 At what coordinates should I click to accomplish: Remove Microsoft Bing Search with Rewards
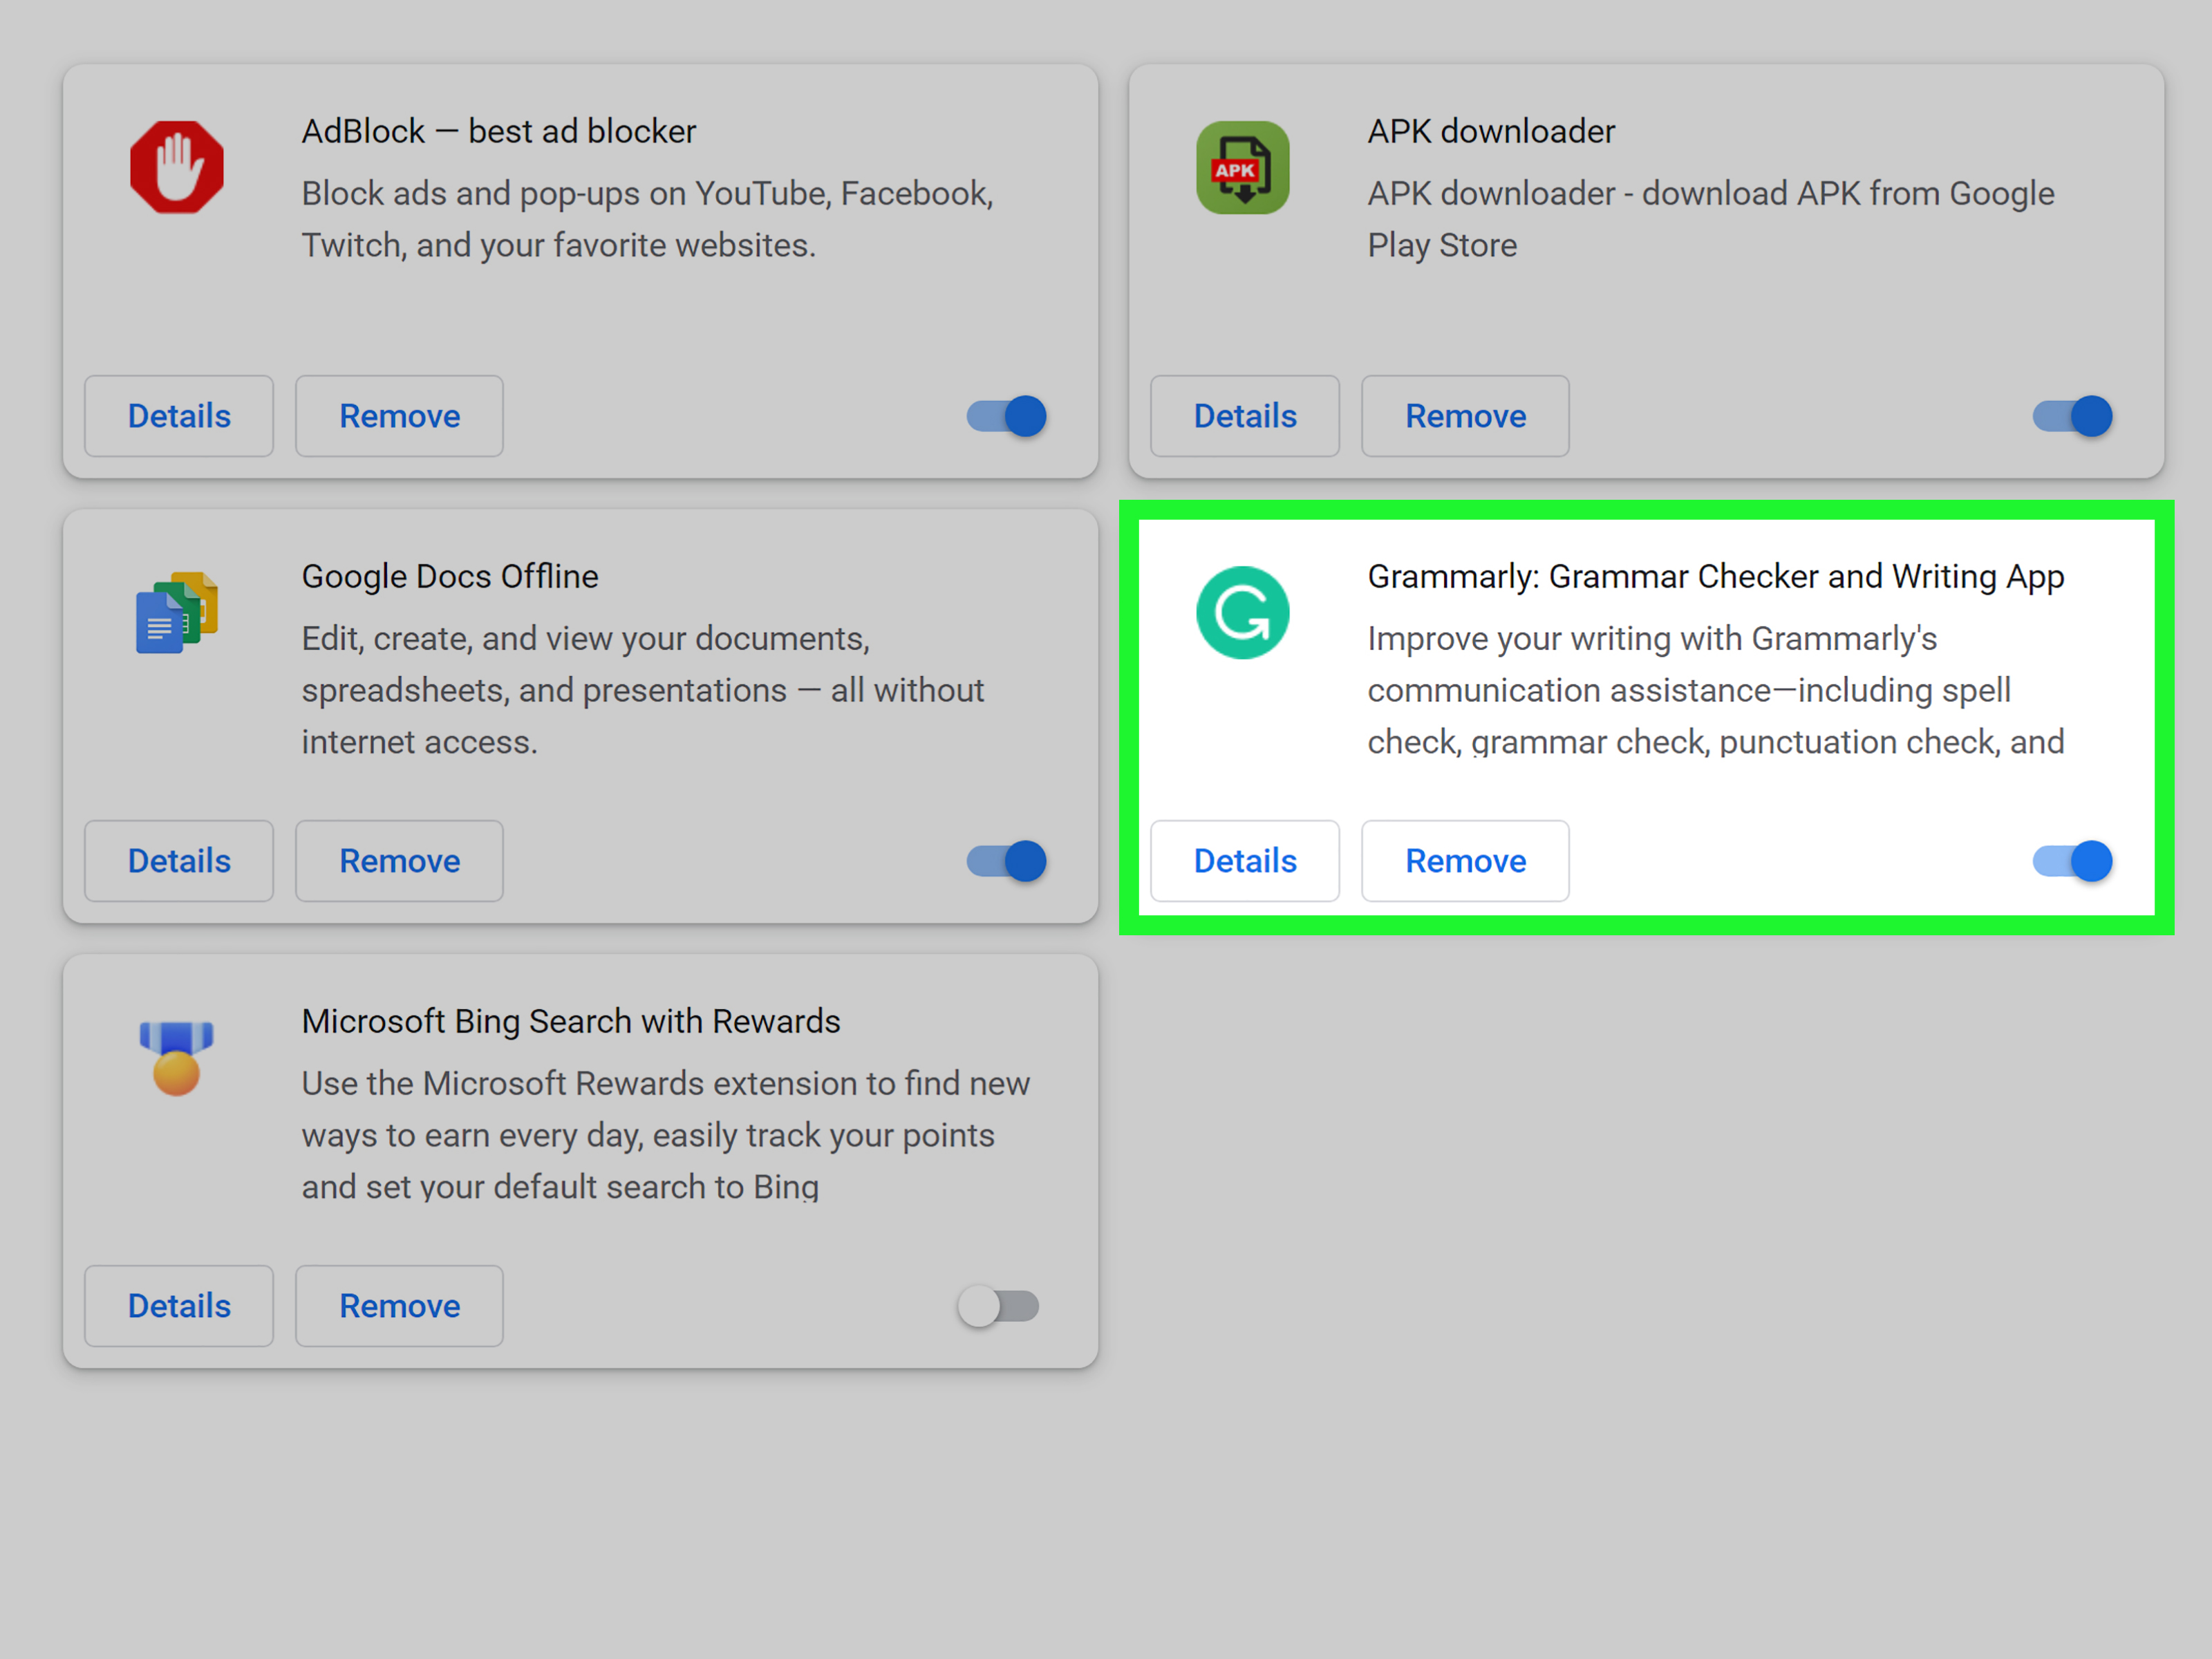point(399,1306)
